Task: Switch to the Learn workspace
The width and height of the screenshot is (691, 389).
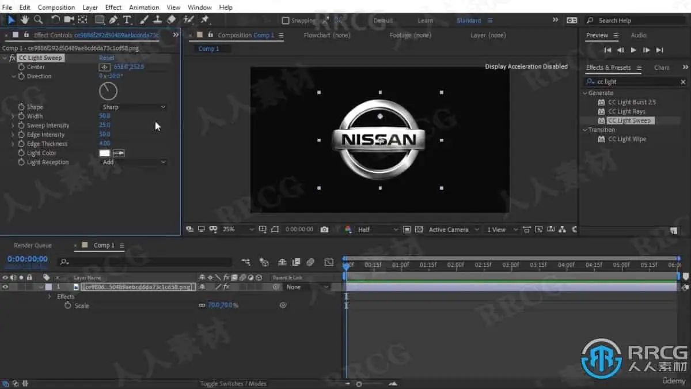Action: [x=426, y=21]
